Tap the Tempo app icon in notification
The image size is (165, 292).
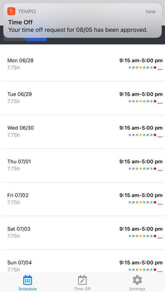click(11, 11)
